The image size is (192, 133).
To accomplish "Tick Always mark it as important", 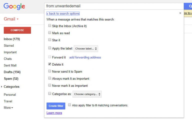I will [49, 78].
